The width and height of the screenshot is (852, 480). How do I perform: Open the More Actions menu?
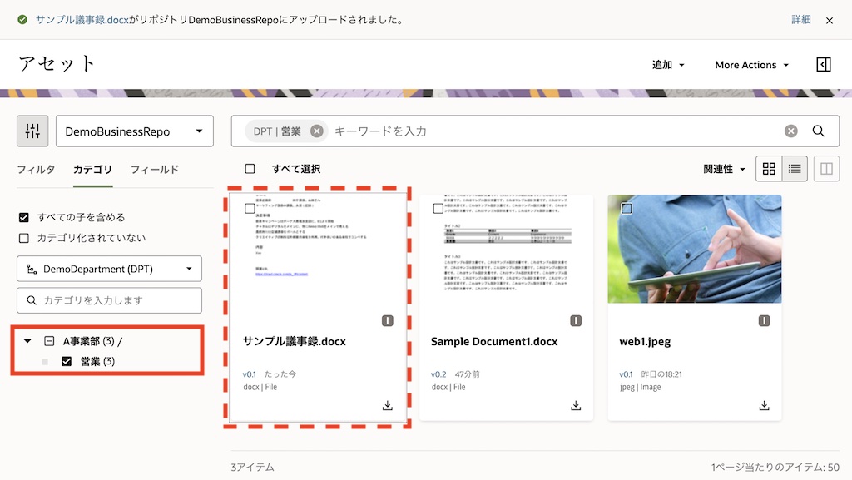[749, 64]
